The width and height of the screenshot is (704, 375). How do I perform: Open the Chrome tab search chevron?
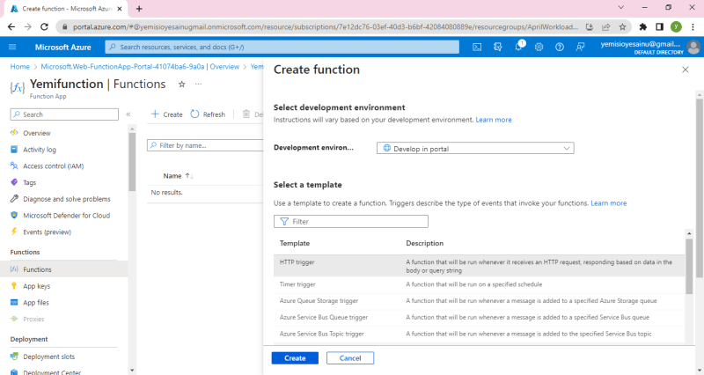[621, 7]
